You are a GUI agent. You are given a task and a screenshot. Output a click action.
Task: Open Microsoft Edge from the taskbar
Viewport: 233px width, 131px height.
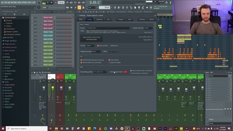tap(95, 128)
